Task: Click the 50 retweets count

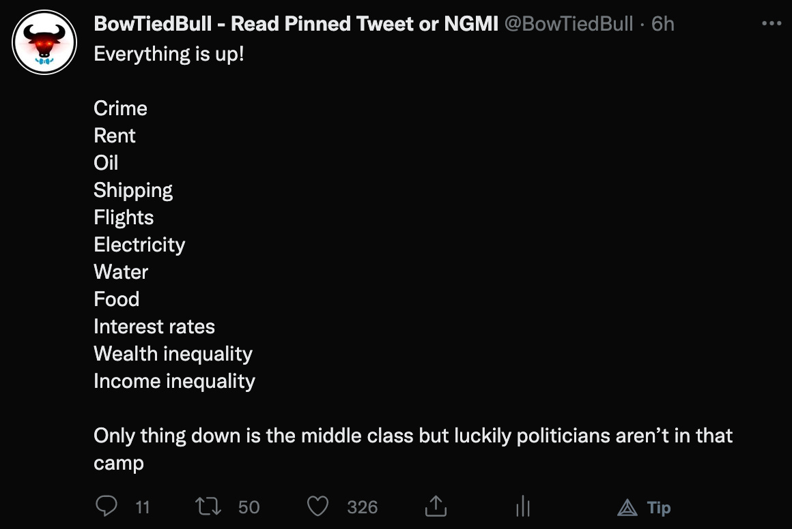Action: [249, 507]
